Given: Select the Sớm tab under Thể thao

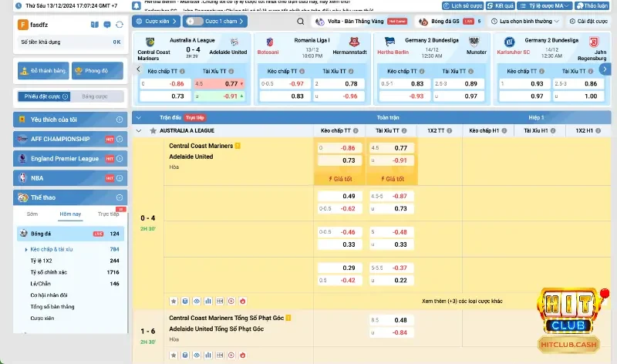Looking at the screenshot, I should pos(32,214).
